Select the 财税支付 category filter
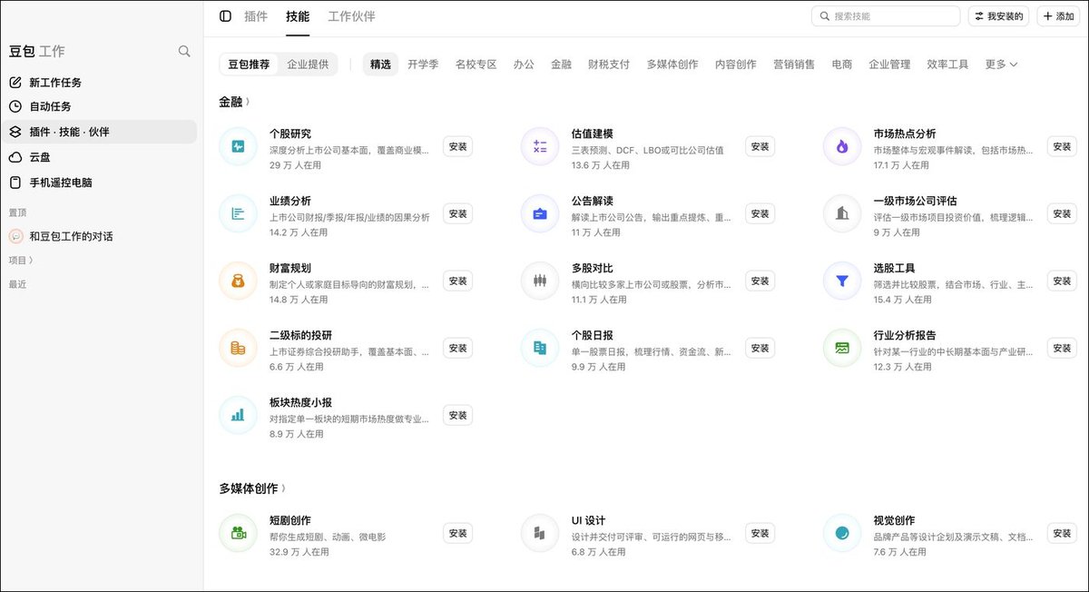The image size is (1089, 592). [x=609, y=64]
